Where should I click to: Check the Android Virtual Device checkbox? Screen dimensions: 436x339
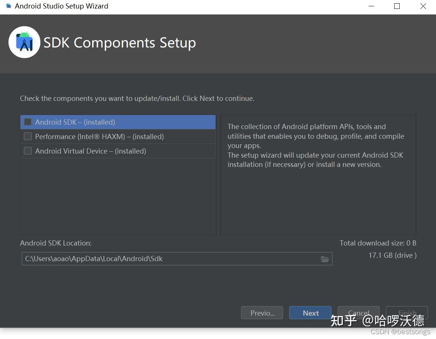point(28,151)
